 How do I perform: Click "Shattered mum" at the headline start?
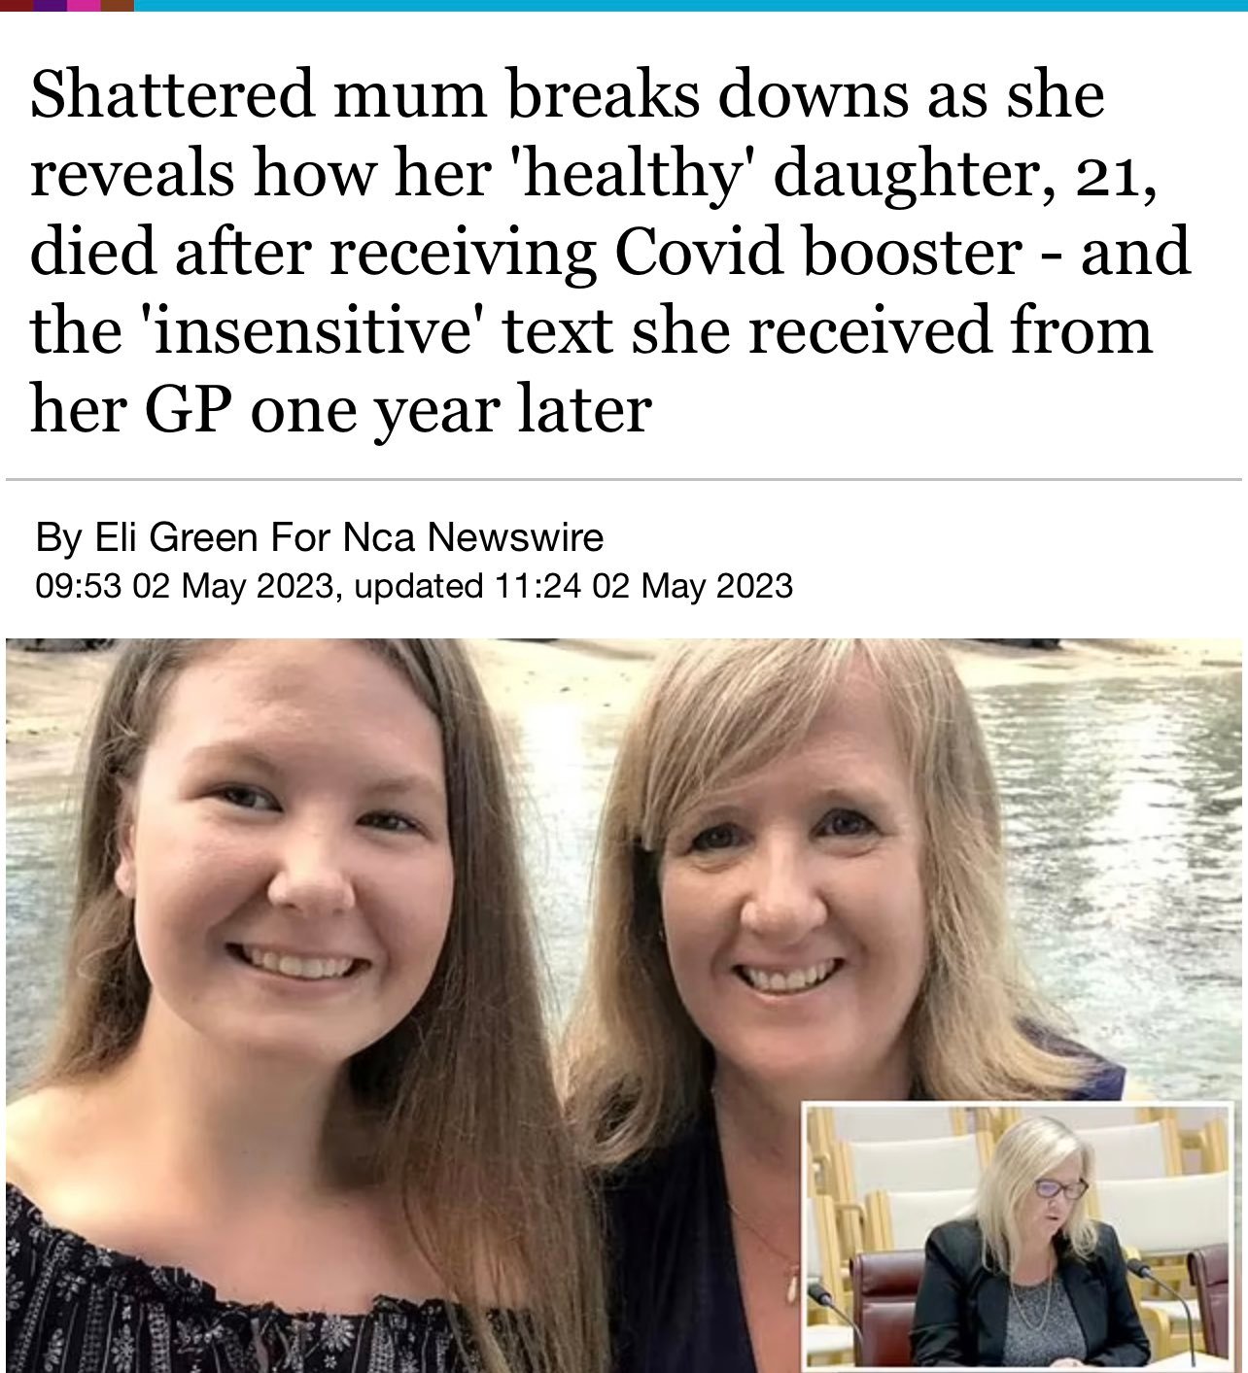coord(259,95)
